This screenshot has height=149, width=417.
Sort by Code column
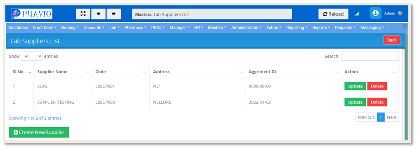pyautogui.click(x=121, y=72)
